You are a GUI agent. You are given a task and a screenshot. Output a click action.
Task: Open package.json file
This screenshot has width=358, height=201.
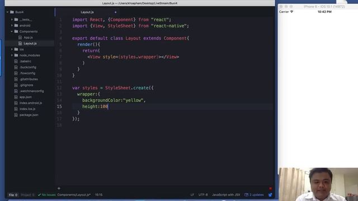(x=29, y=115)
